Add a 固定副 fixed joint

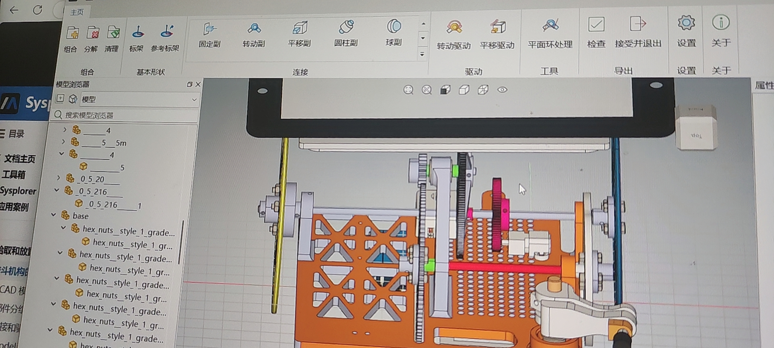(210, 34)
